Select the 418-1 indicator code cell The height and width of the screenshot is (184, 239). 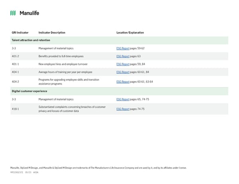[x=16, y=109]
